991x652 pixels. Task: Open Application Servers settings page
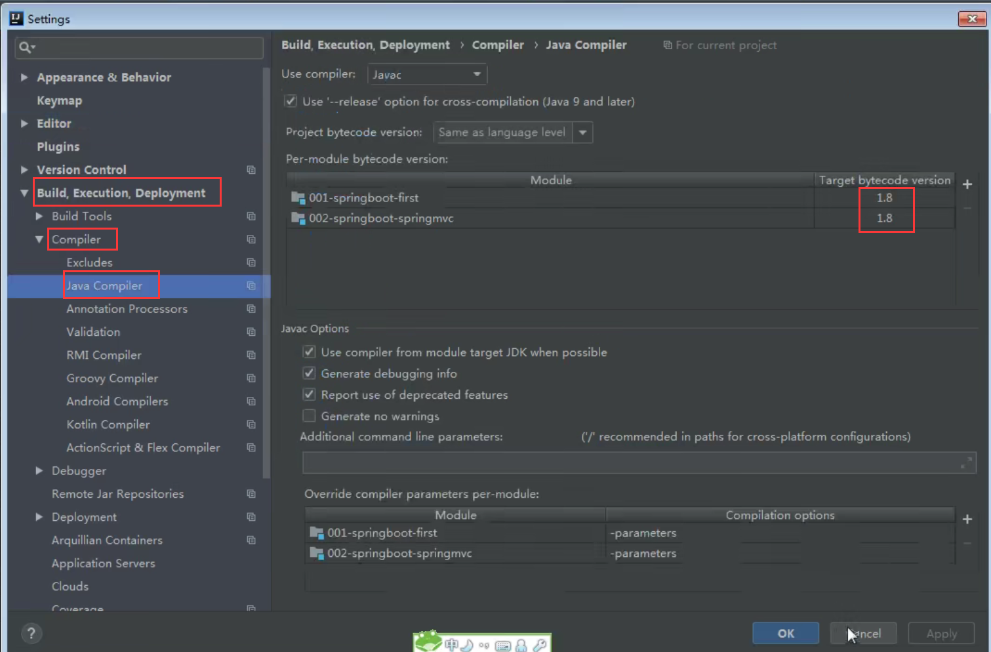click(x=104, y=563)
